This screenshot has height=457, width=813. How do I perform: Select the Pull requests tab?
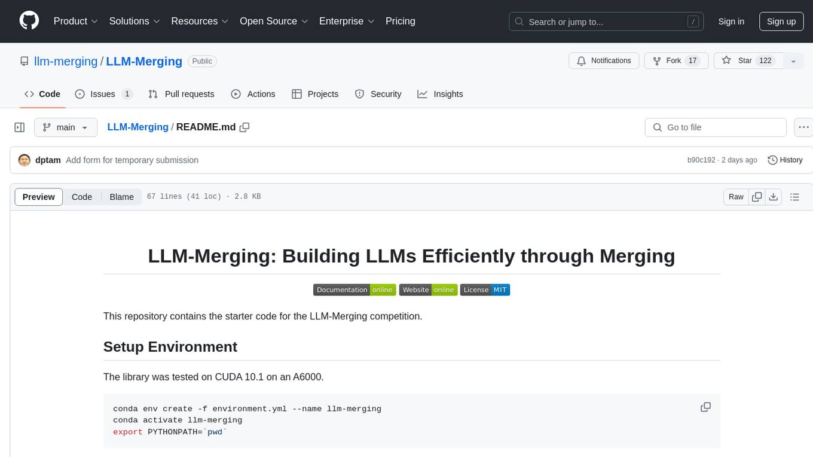pos(181,94)
